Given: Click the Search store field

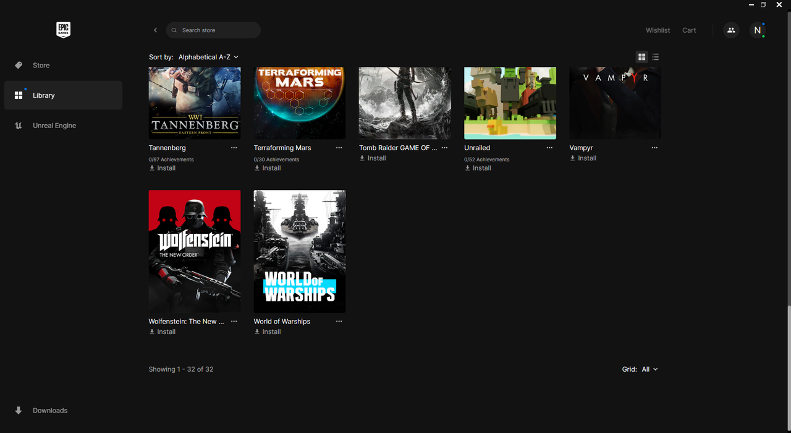Looking at the screenshot, I should [x=213, y=30].
